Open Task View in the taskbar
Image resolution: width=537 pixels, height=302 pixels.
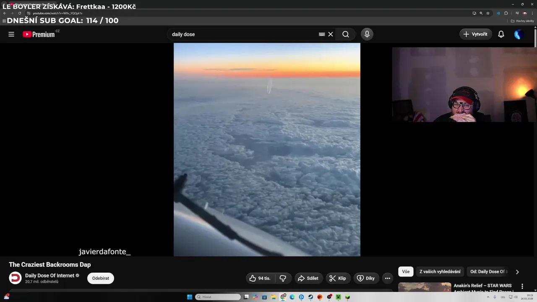[246, 297]
